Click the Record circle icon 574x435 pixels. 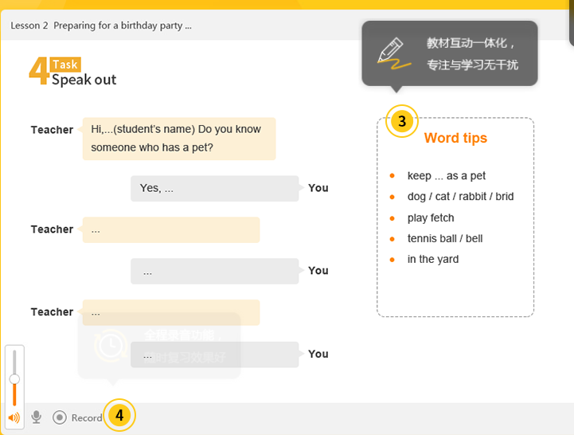(59, 417)
